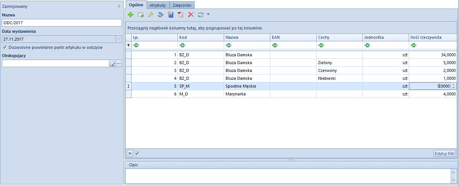Screen dimensions: 459x186
Task: Click the quantity 34,0000 cell
Action: [x=433, y=55]
